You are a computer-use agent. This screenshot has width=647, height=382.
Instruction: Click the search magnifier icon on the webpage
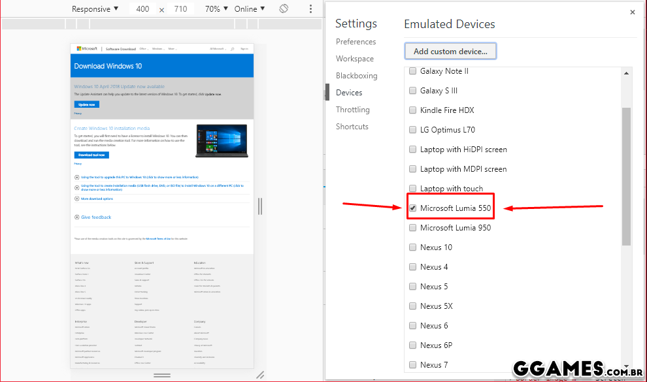click(232, 48)
